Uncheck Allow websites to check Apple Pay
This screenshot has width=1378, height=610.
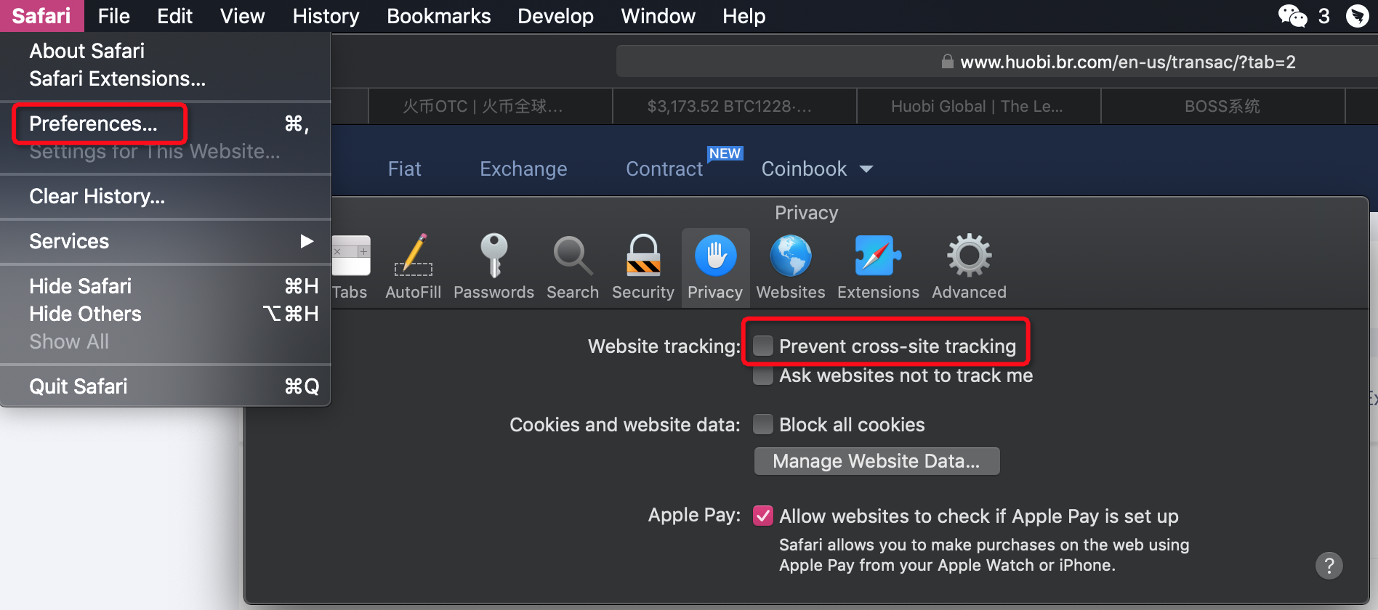coord(763,516)
